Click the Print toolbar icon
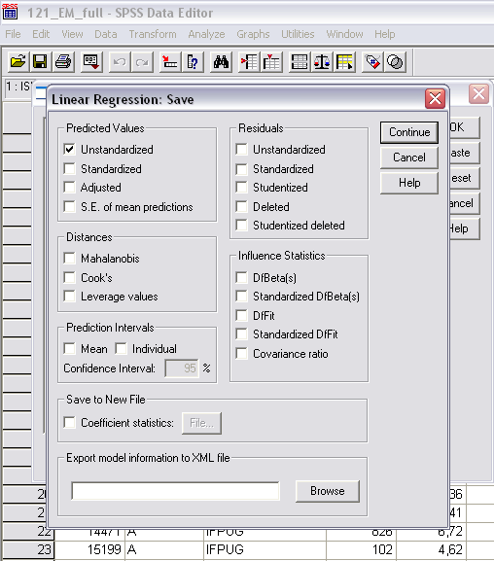Screen dimensions: 494x561 pyautogui.click(x=63, y=61)
